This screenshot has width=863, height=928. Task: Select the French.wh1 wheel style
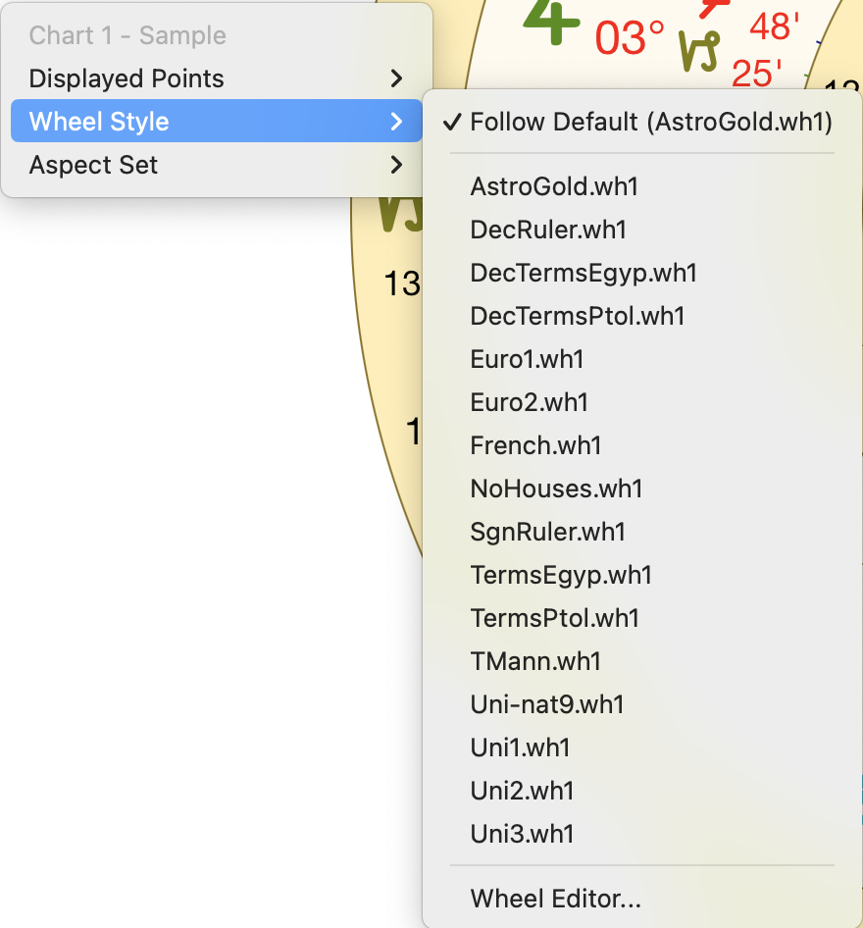pyautogui.click(x=535, y=445)
